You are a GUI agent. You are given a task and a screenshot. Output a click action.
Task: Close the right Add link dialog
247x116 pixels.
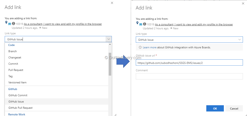[243, 3]
